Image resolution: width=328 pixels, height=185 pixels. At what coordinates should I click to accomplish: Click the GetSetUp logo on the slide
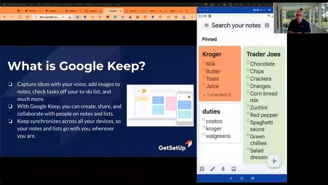(175, 146)
